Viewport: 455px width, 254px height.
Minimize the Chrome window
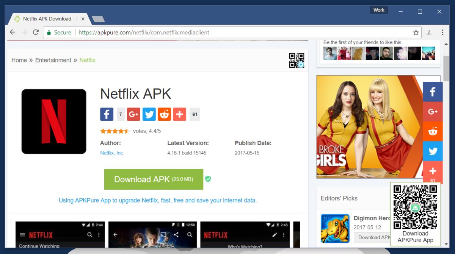pyautogui.click(x=401, y=12)
